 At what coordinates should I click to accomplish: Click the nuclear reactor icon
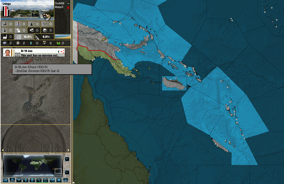(45, 24)
